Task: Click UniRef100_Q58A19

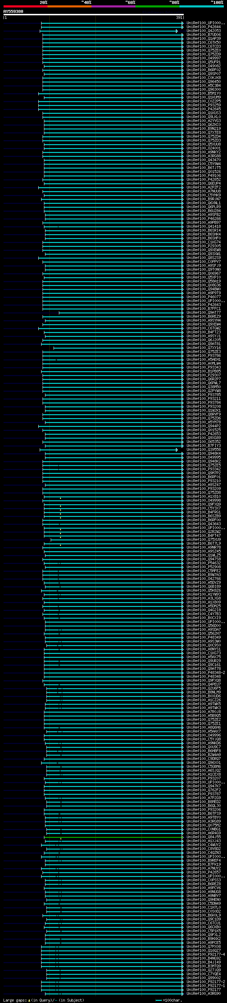Action: (204, 281)
